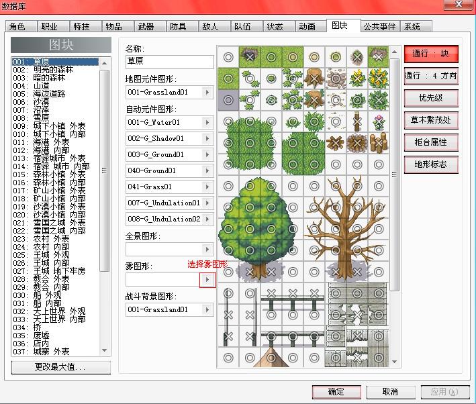This screenshot has width=476, height=404.
Task: Cancel with the 取消 button
Action: [x=390, y=392]
